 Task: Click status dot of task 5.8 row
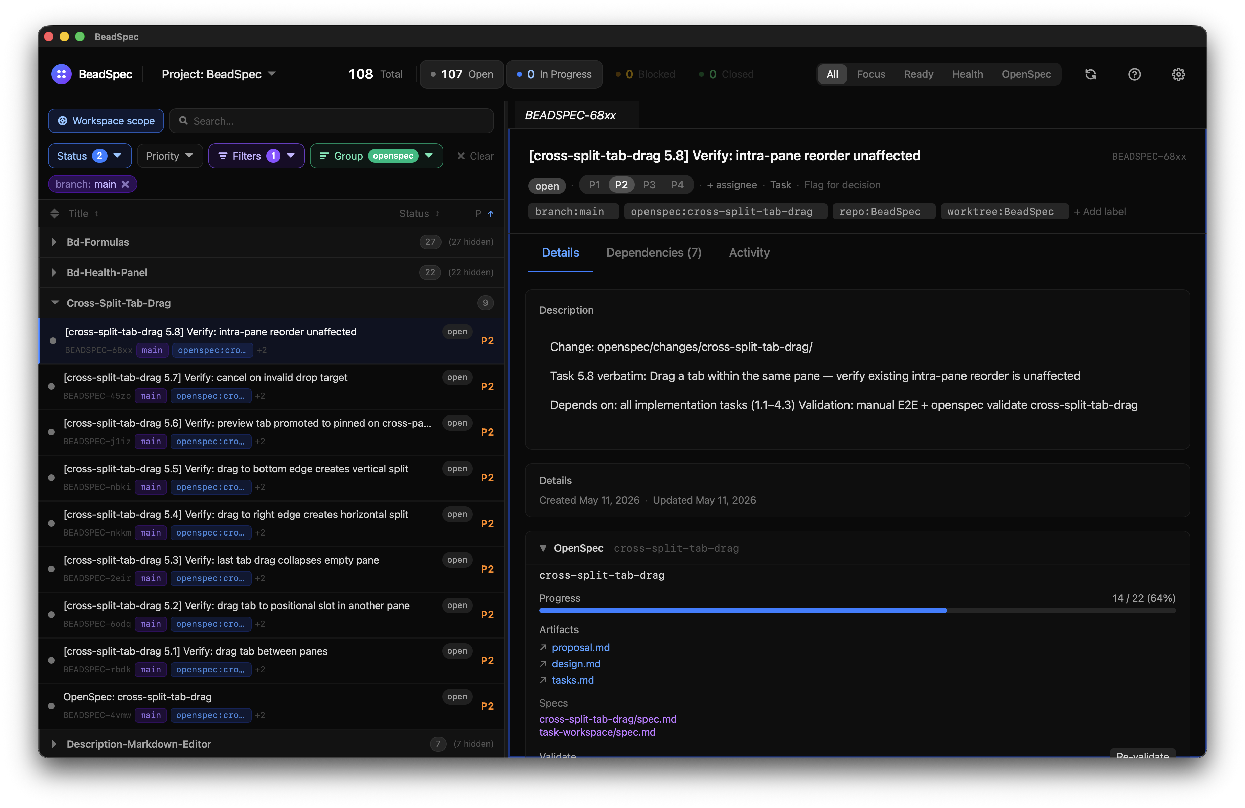[x=53, y=341]
